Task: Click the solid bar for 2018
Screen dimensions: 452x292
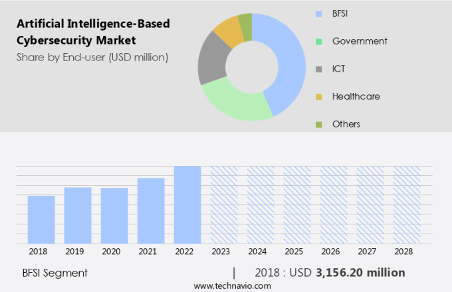Action: [x=41, y=220]
